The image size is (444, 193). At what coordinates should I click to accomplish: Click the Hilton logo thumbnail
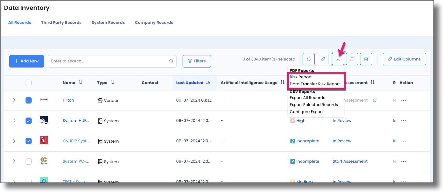point(44,100)
